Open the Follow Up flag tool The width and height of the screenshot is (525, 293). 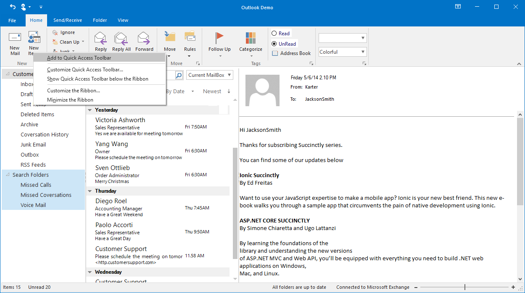tap(219, 42)
